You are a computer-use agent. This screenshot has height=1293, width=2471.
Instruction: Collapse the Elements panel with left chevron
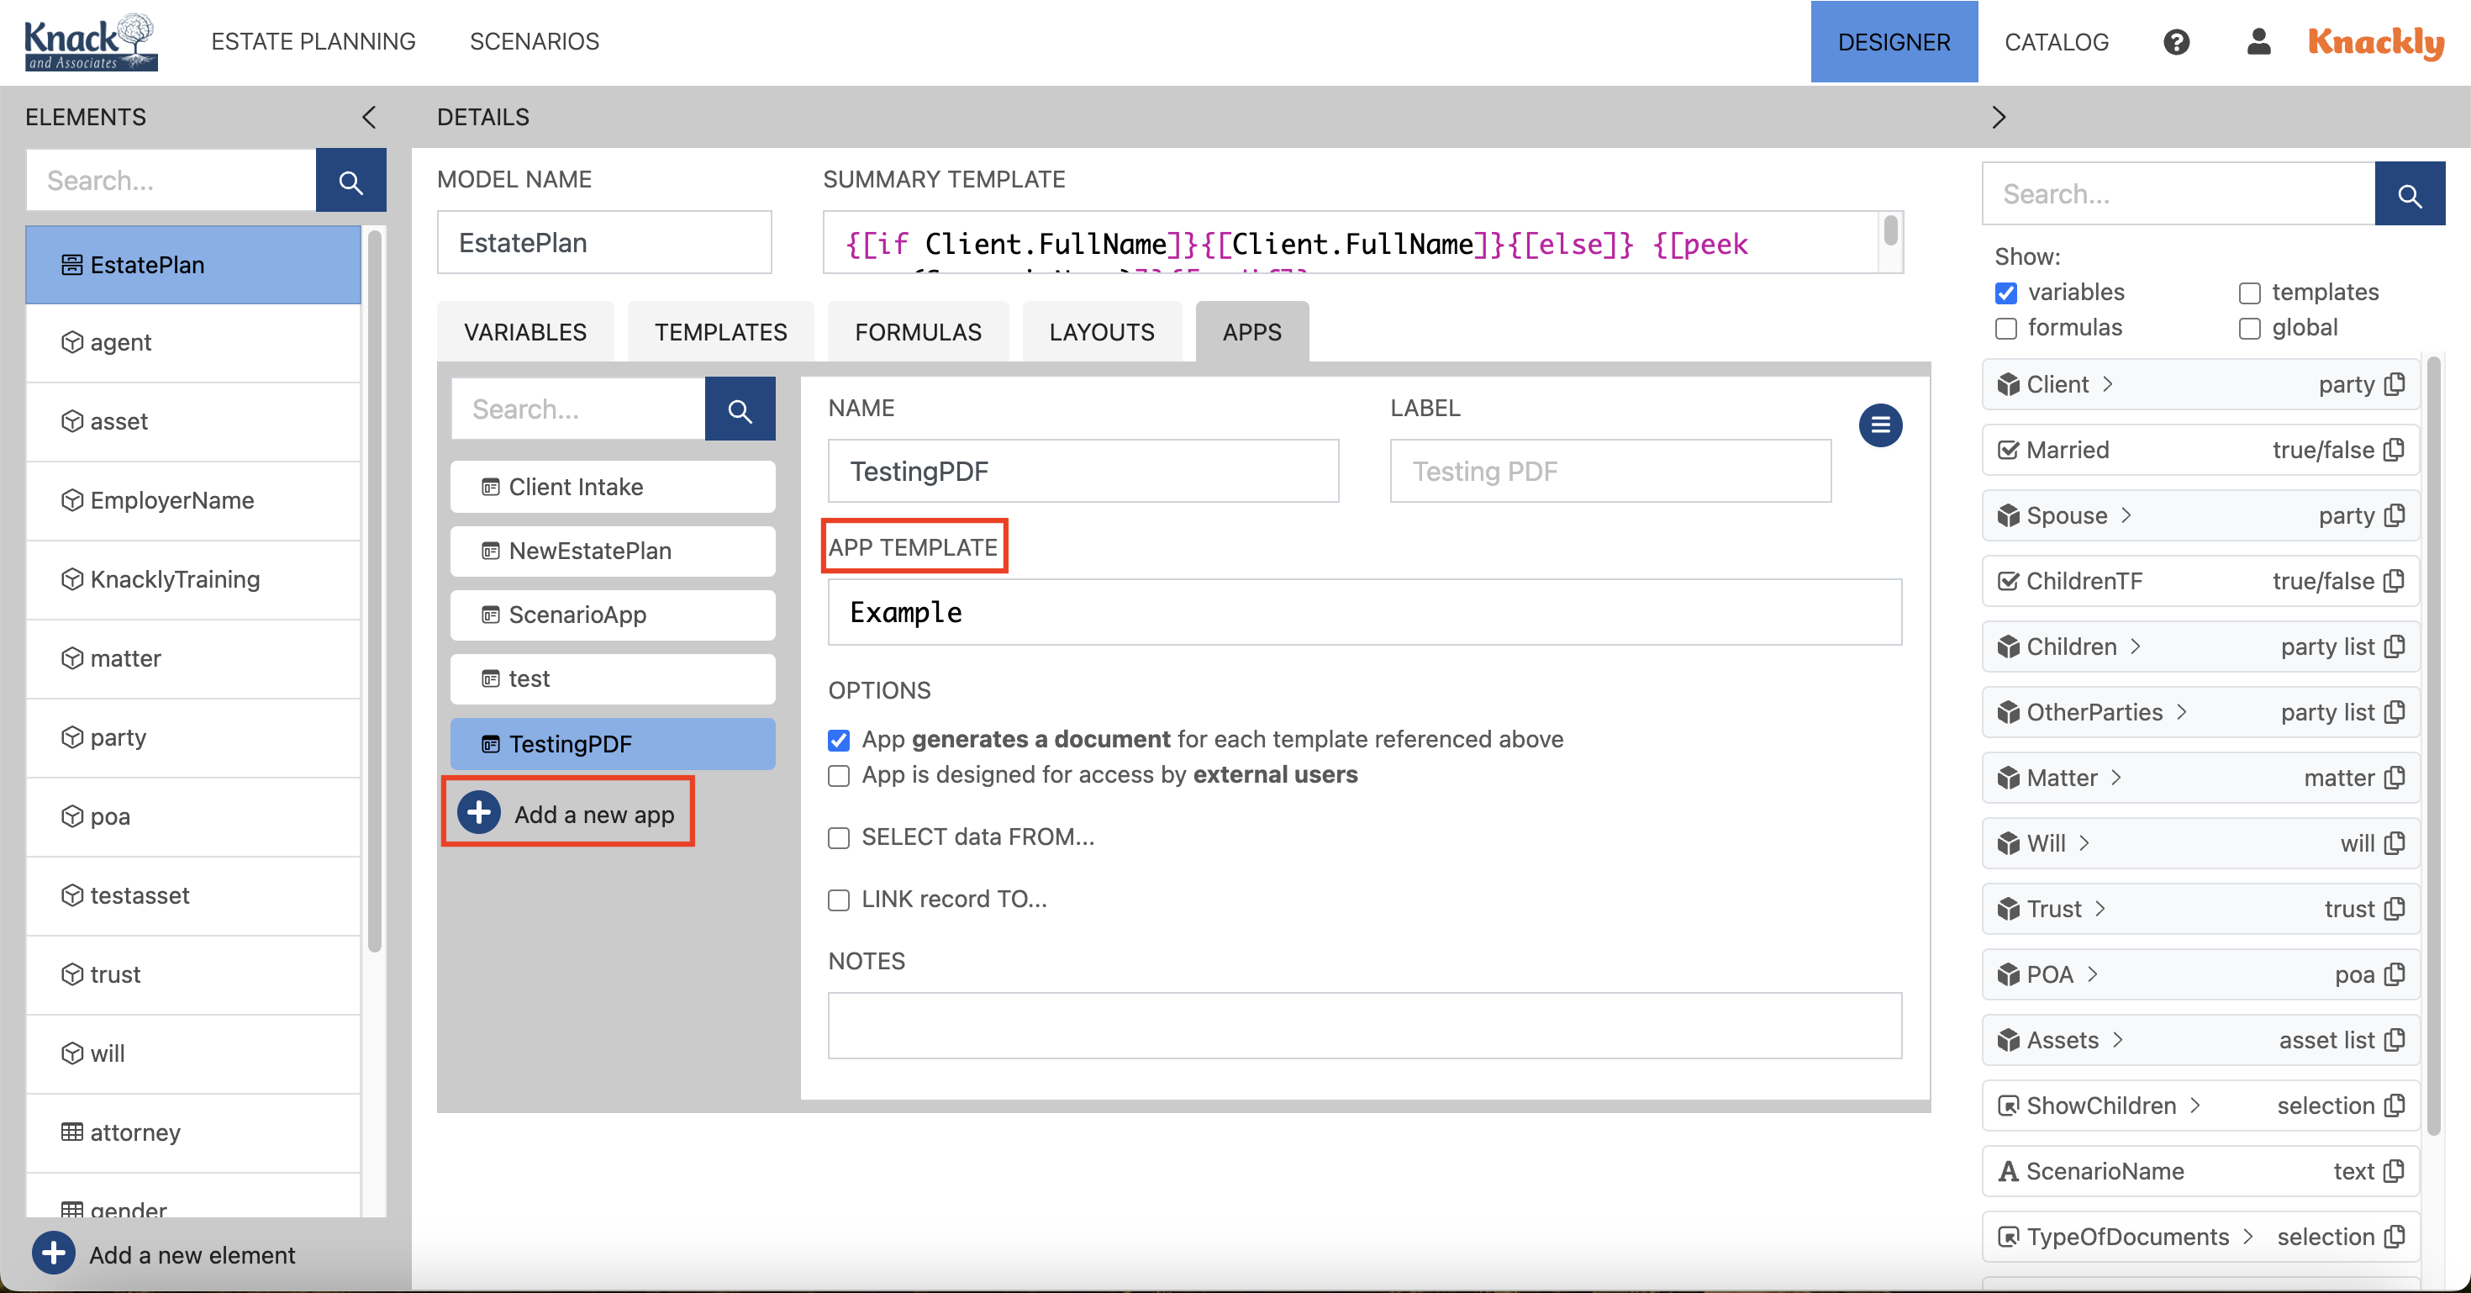[x=369, y=117]
